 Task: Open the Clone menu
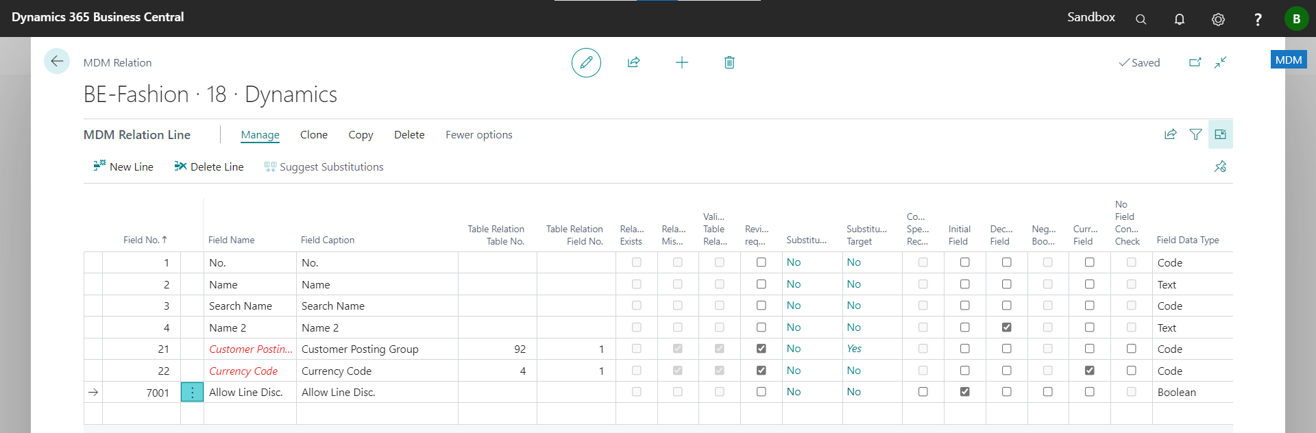[x=314, y=135]
